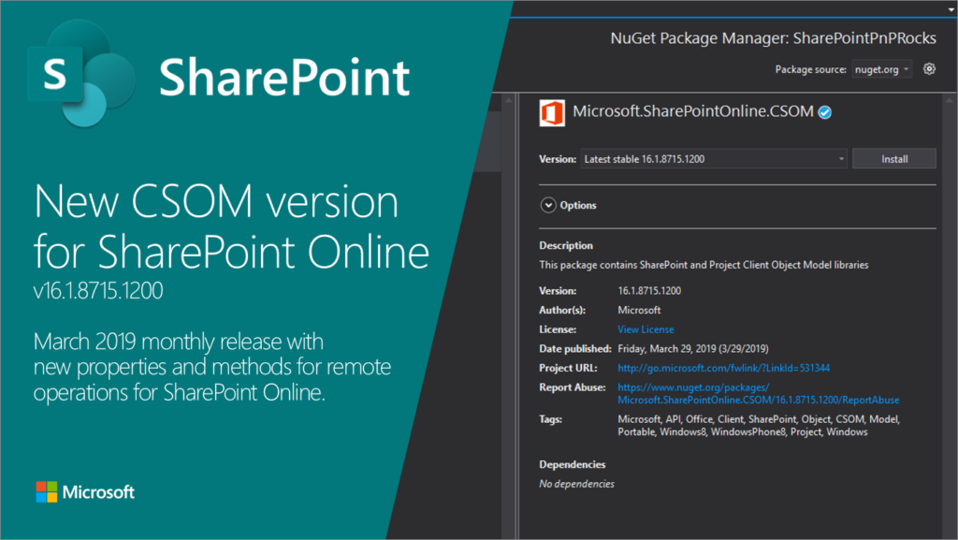
Task: Open the Package source nuget.org dropdown
Action: tap(881, 69)
